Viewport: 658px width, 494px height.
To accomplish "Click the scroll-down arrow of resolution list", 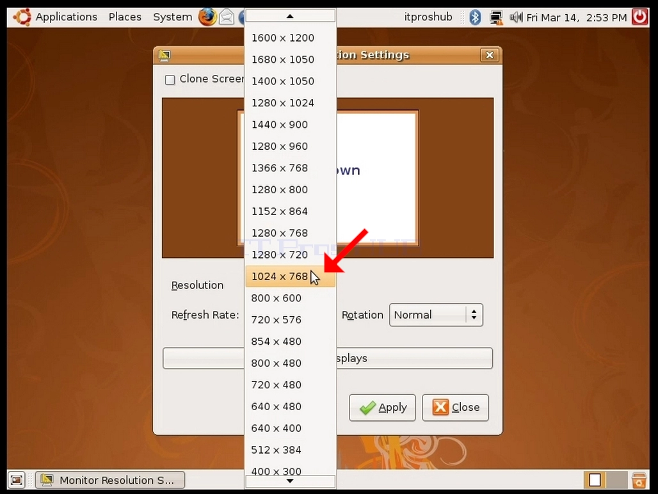I will pyautogui.click(x=290, y=481).
